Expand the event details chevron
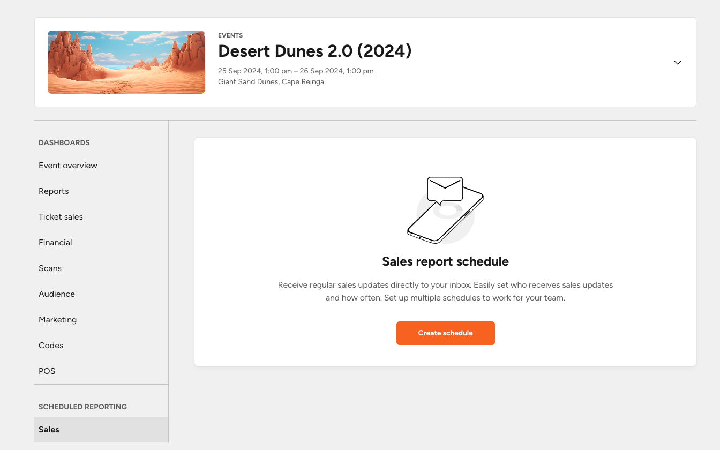Viewport: 720px width, 450px height. pyautogui.click(x=677, y=62)
